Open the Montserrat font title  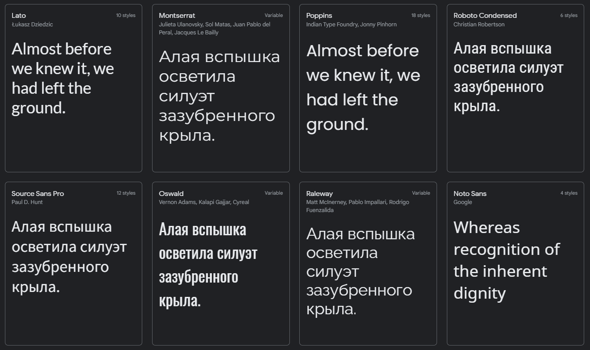click(x=177, y=16)
